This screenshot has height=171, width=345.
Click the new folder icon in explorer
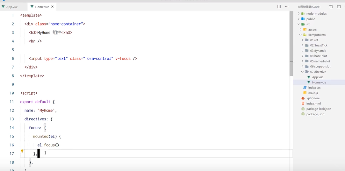point(339,6)
